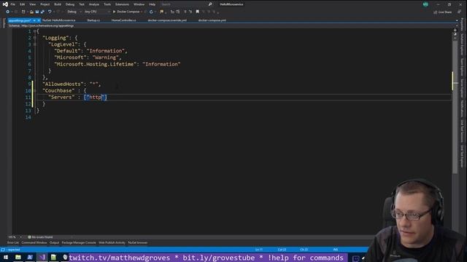Switch to the docker-compose.override.yml tab

coord(167,20)
